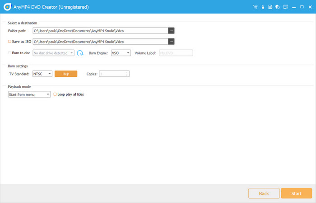Screen dimensions: 316x203
Task: Click the Start button
Action: 297,194
